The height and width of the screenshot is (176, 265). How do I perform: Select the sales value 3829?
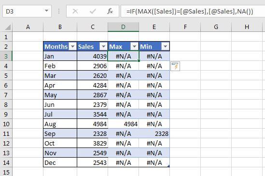[x=93, y=143]
